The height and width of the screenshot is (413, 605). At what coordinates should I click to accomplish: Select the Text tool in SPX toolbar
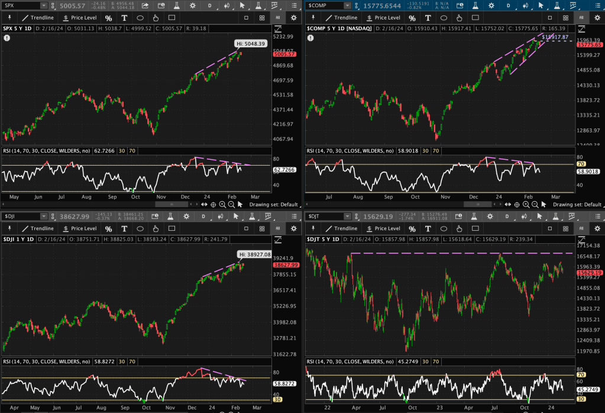coord(124,18)
